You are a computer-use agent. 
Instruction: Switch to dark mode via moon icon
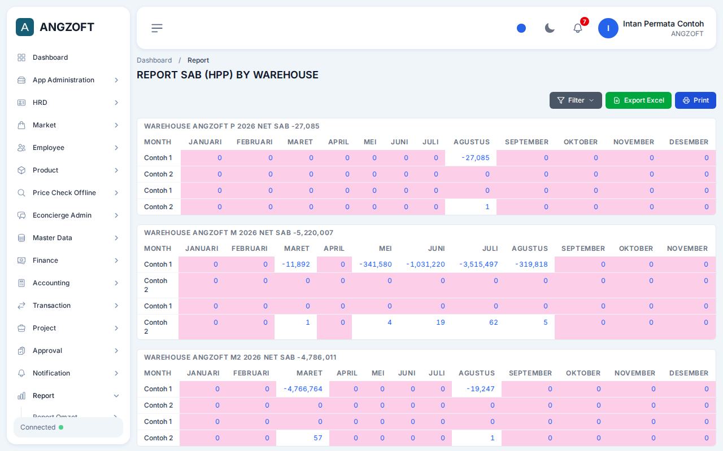(x=550, y=28)
